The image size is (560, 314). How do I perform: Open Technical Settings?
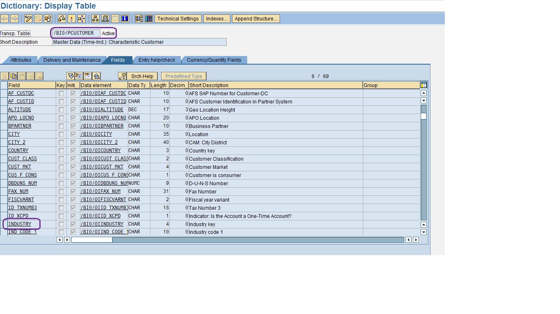tap(178, 18)
